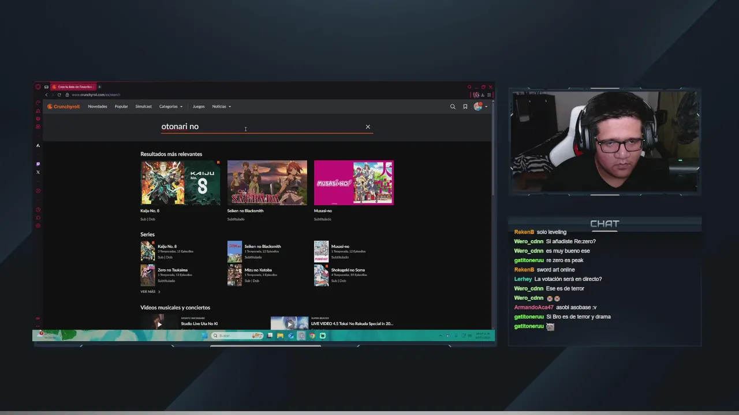Open File Explorer folder icon on taskbar

(280, 335)
